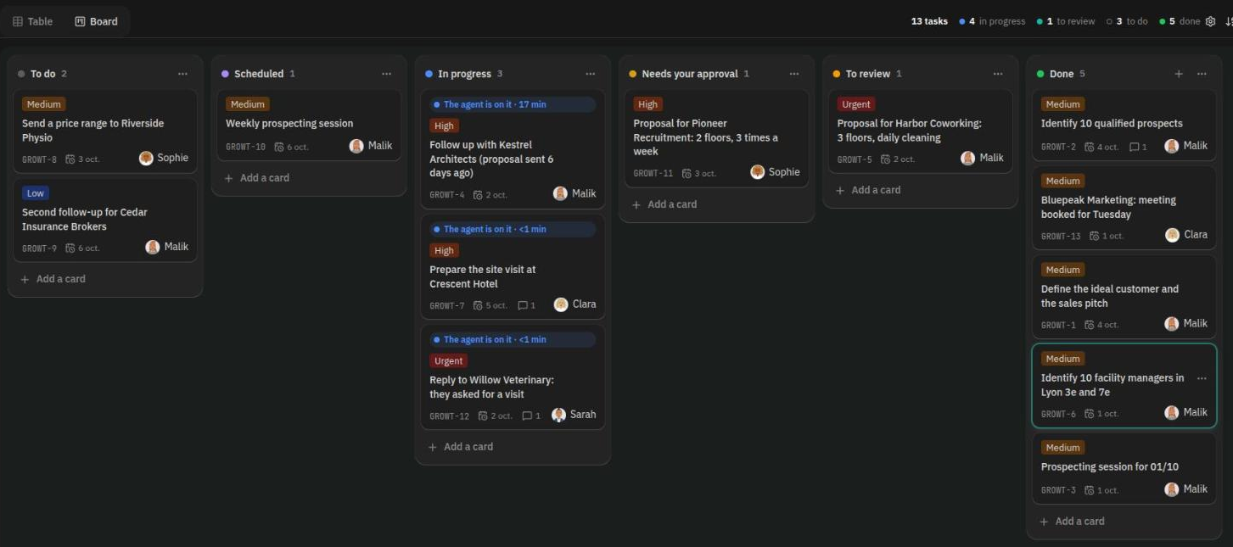Image resolution: width=1233 pixels, height=547 pixels.
Task: Click calendar date icon on GROWT-3 card
Action: tap(1090, 490)
